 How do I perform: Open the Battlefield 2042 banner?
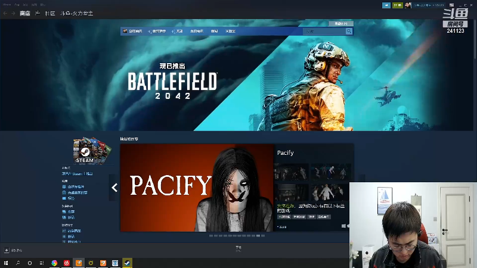(237, 76)
